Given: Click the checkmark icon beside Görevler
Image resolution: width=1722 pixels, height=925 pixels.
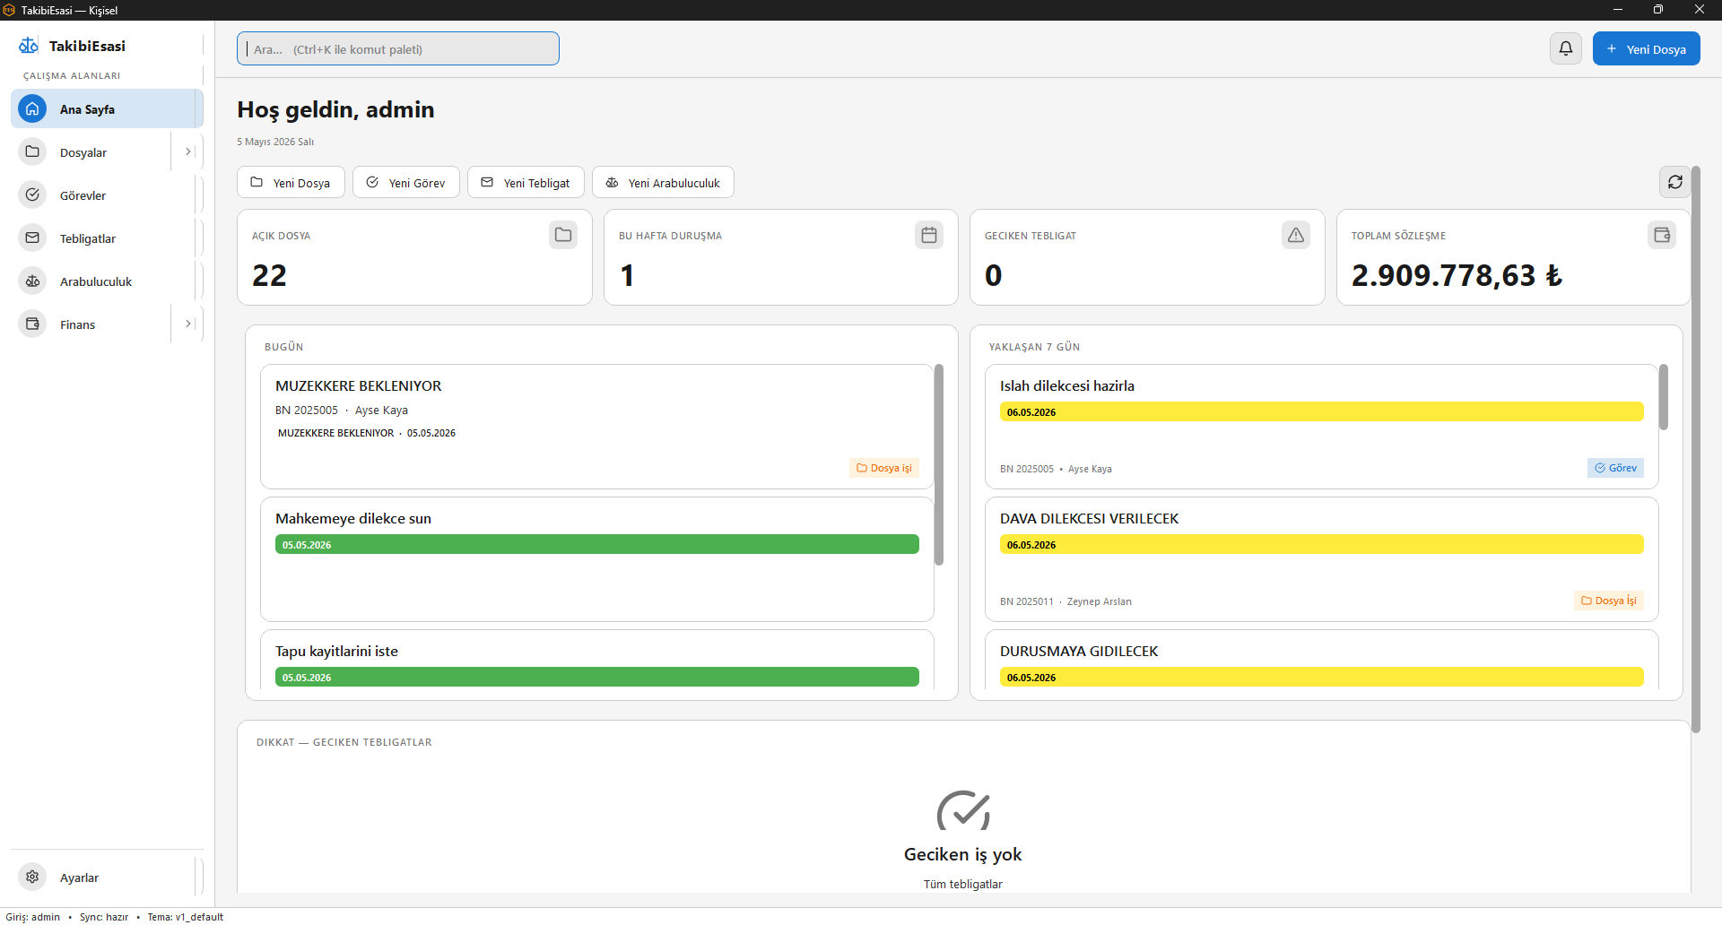Looking at the screenshot, I should coord(32,195).
